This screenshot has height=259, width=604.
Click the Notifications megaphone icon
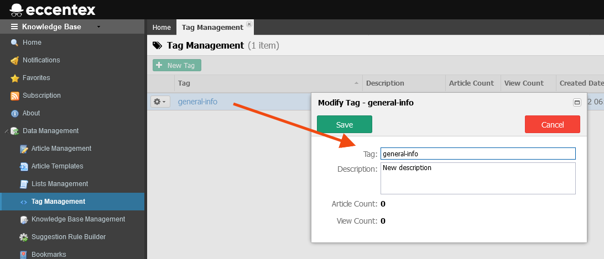tap(15, 60)
